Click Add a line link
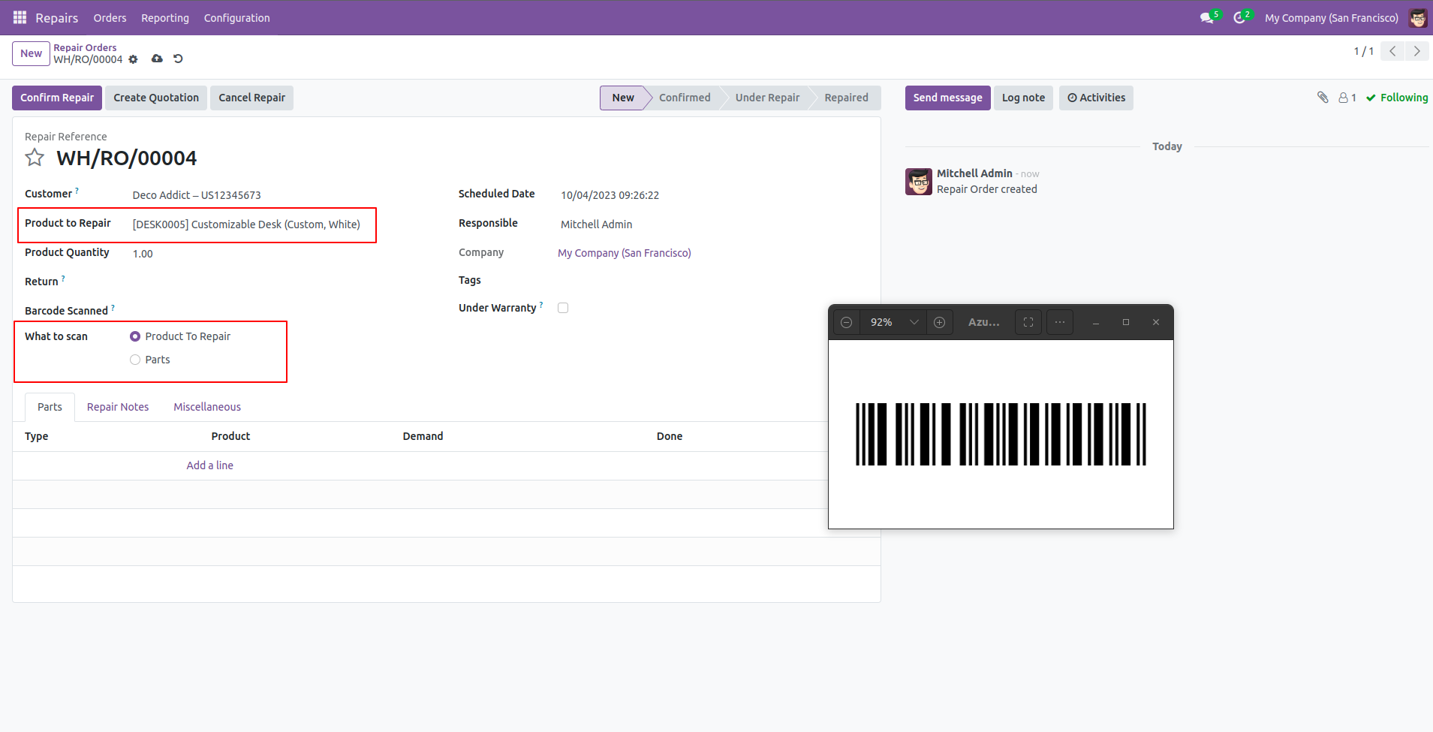This screenshot has height=732, width=1433. click(x=209, y=465)
